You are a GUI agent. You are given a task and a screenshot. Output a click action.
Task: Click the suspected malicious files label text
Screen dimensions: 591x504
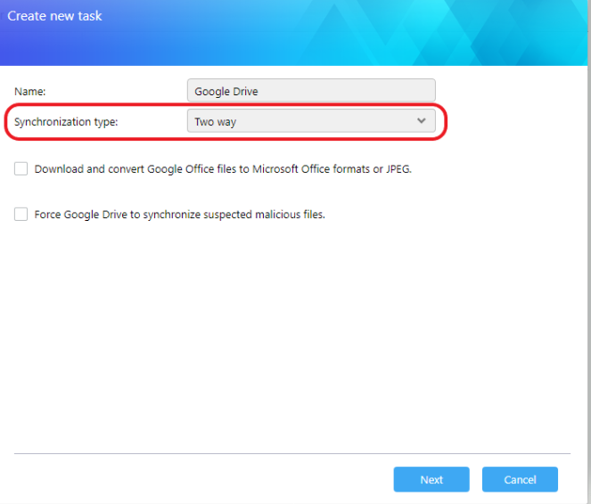[x=264, y=215]
